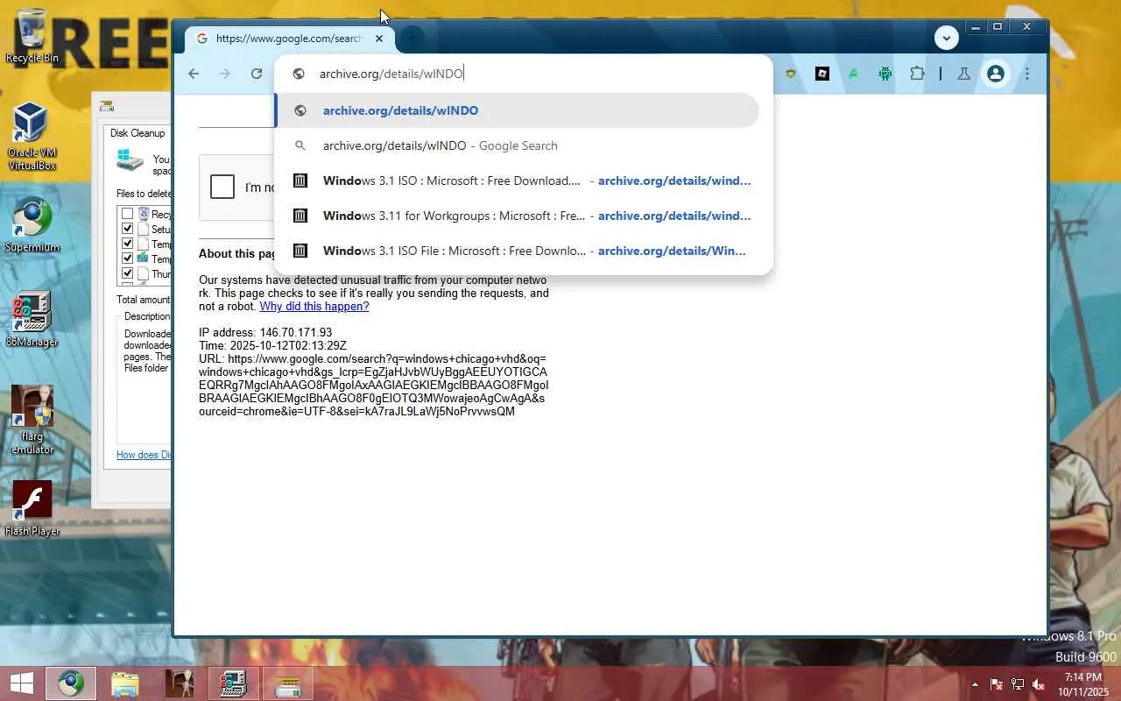Click the green Android robot extension
The image size is (1121, 701).
click(885, 74)
